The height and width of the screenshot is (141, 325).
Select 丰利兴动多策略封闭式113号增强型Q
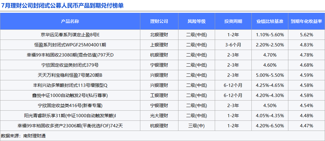click(70, 85)
